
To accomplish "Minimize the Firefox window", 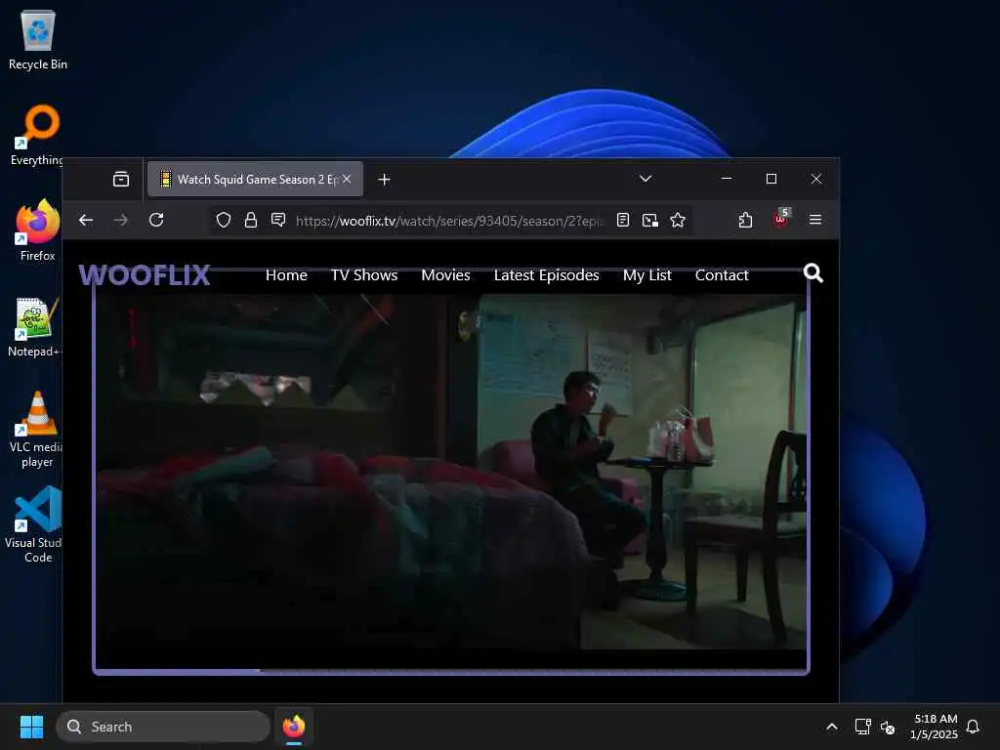I will (726, 179).
